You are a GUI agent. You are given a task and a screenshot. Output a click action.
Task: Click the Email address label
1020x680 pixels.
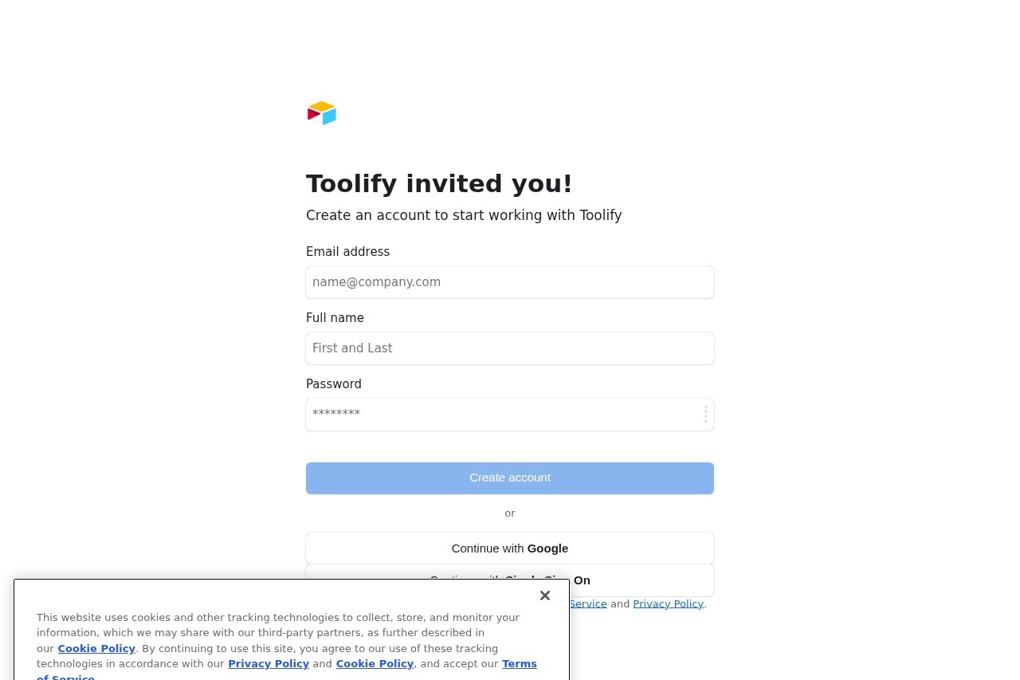pyautogui.click(x=347, y=252)
